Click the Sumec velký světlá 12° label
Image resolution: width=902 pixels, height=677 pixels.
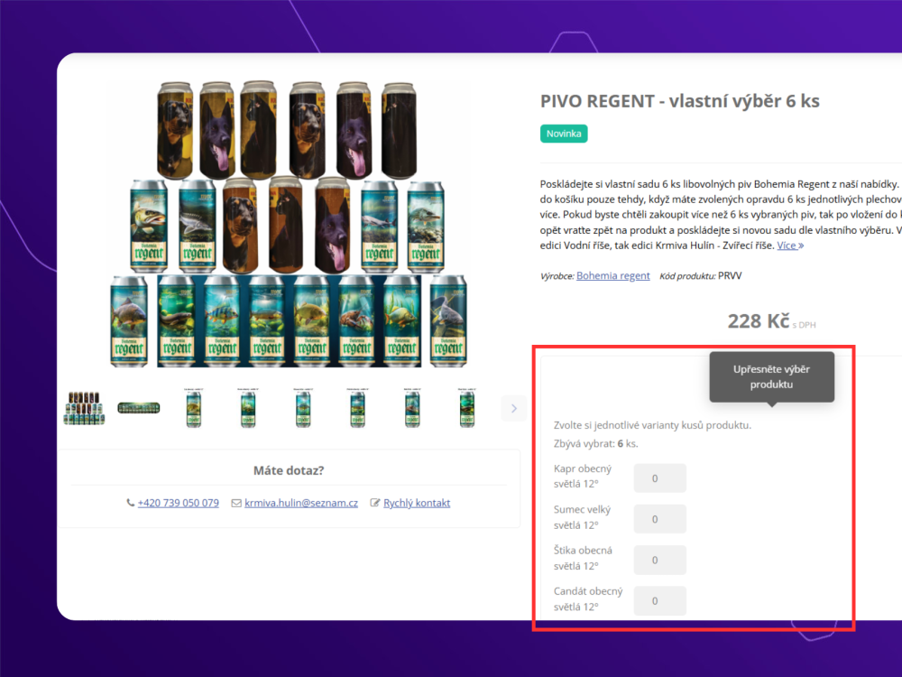(582, 517)
